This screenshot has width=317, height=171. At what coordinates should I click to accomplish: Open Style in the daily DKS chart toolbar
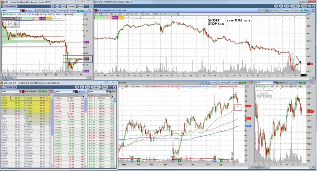tap(213, 83)
